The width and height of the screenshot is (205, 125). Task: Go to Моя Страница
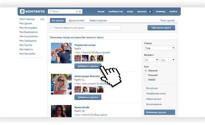pyautogui.click(x=27, y=19)
